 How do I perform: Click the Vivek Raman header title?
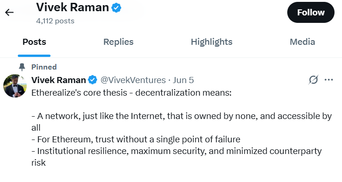tap(73, 7)
